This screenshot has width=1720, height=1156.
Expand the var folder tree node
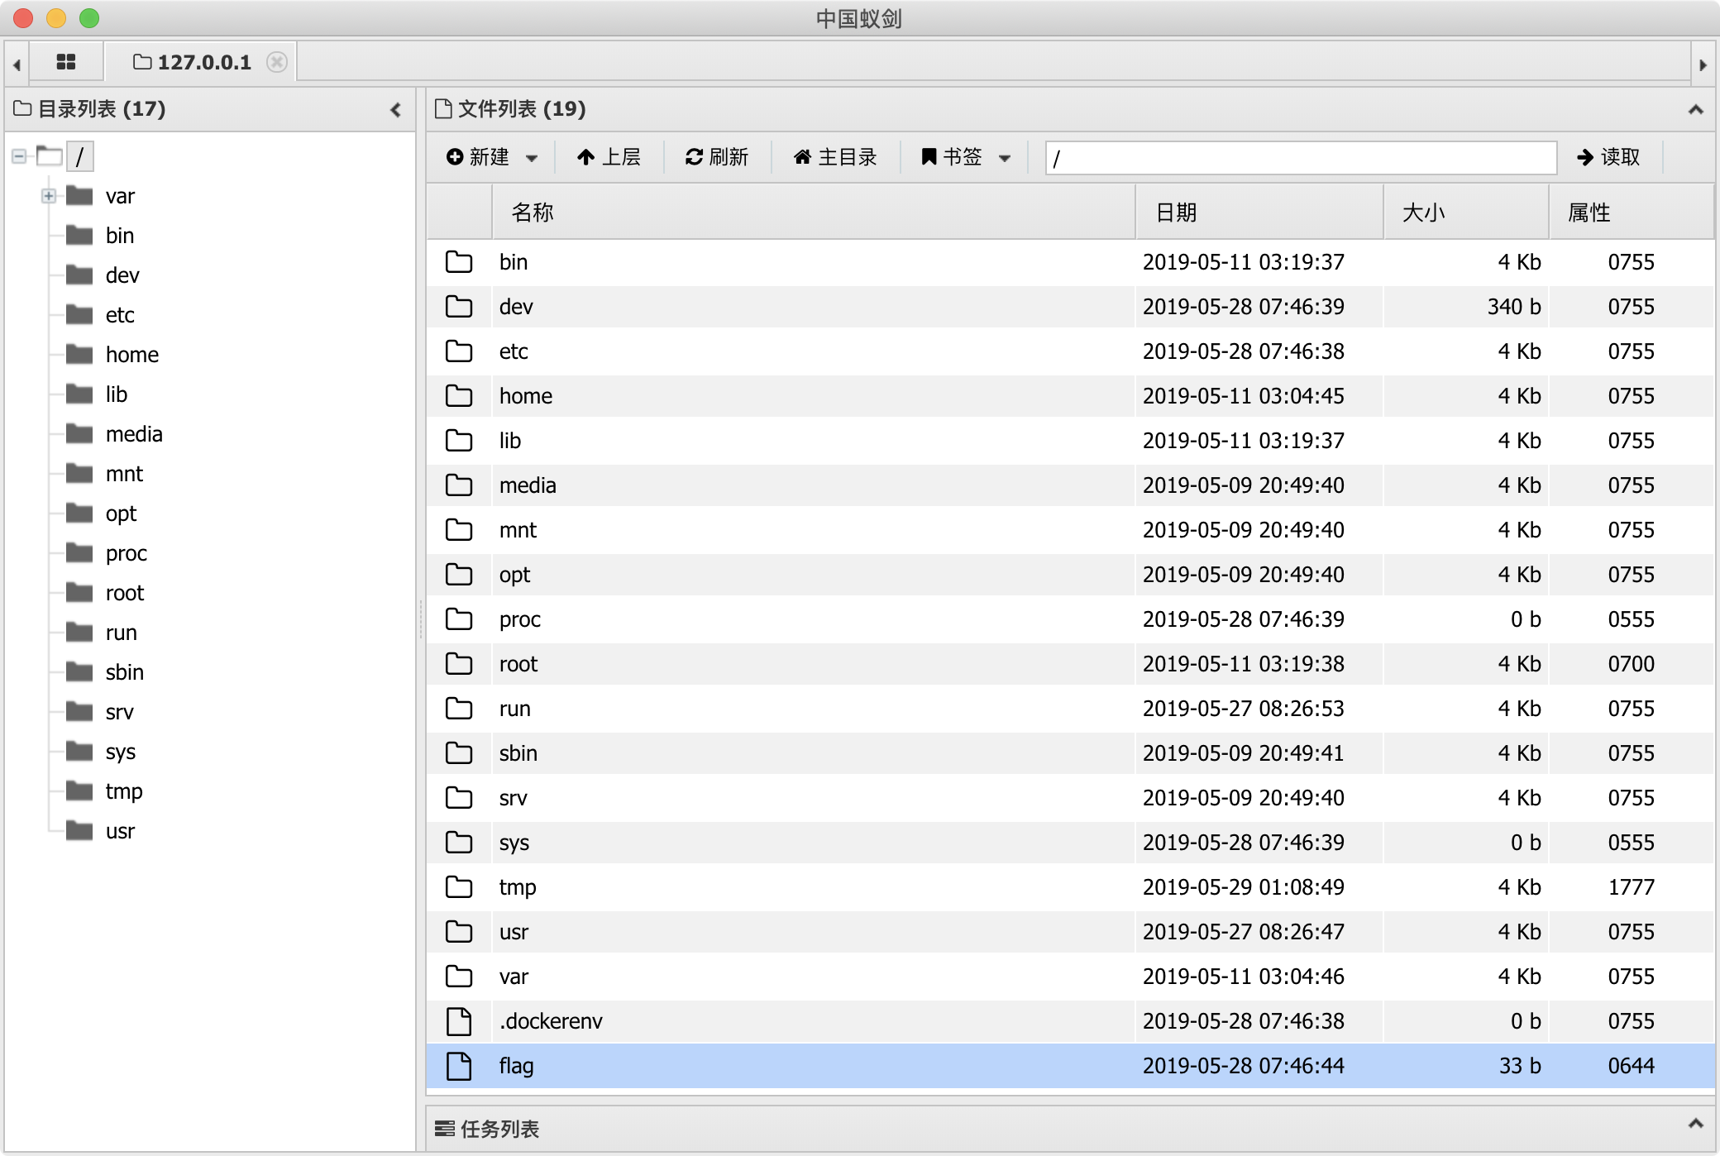49,196
